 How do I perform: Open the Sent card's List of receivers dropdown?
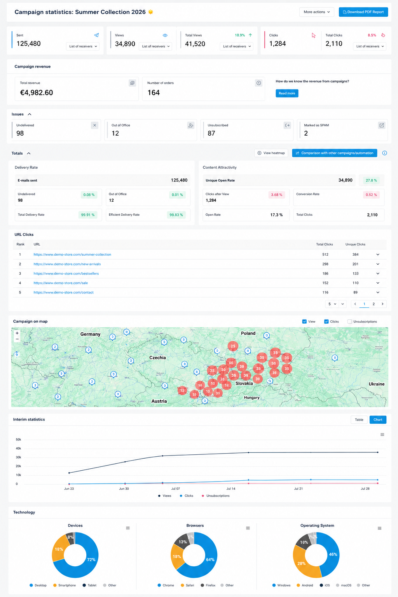pyautogui.click(x=83, y=46)
